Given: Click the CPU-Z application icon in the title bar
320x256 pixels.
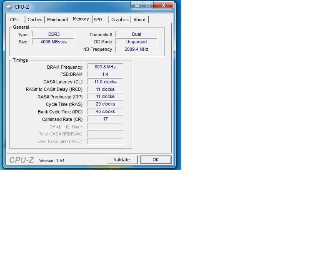Looking at the screenshot, I should [9, 7].
